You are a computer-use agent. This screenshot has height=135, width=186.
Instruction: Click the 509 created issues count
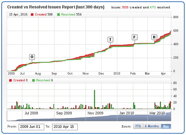125,7
